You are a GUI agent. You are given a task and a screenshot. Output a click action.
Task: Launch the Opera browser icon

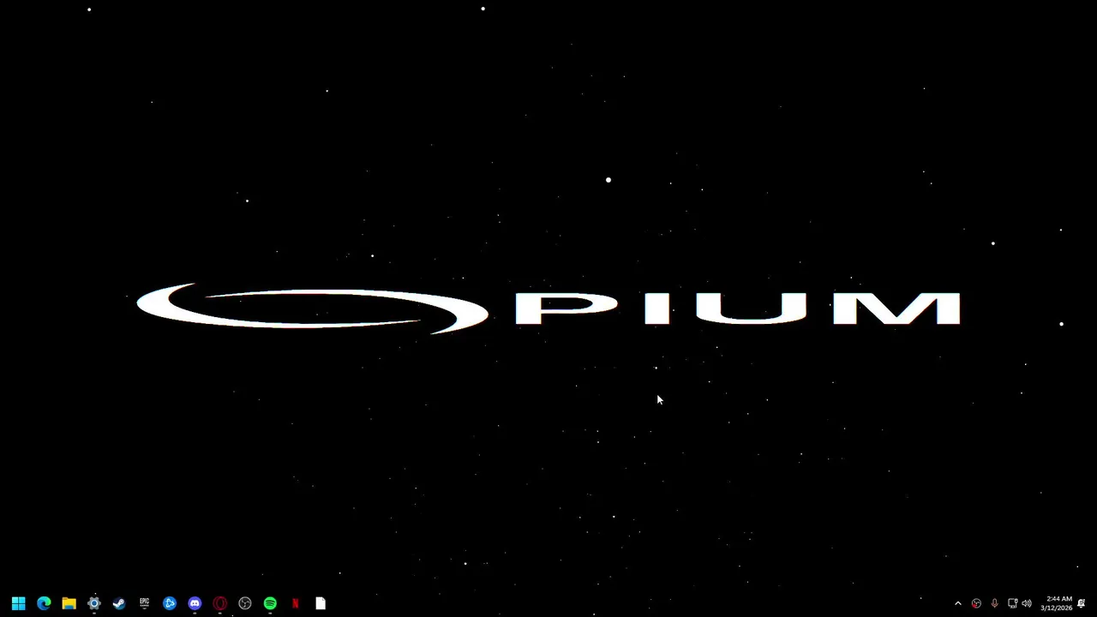coord(219,603)
